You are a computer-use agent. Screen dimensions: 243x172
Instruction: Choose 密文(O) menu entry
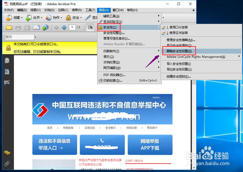click(x=129, y=57)
